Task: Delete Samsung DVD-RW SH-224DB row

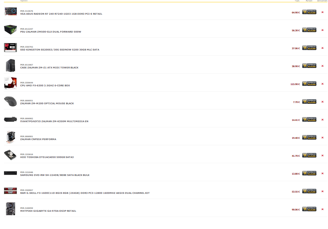Action: 322,173
